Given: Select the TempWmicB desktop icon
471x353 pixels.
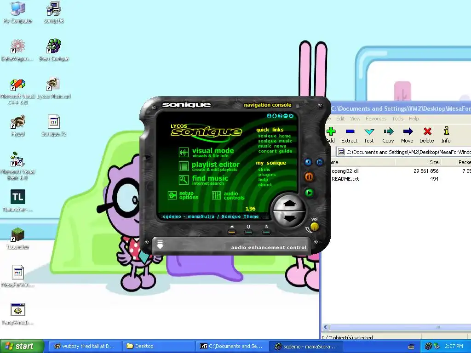Looking at the screenshot, I should [18, 314].
